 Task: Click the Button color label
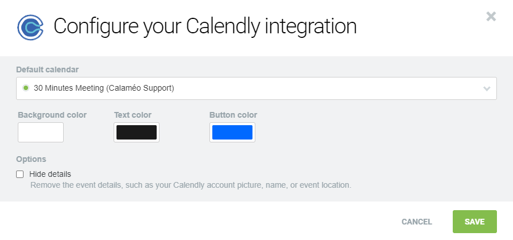pyautogui.click(x=233, y=115)
